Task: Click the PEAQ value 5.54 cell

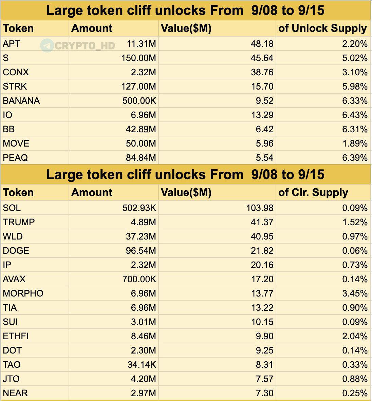Action: [217, 157]
